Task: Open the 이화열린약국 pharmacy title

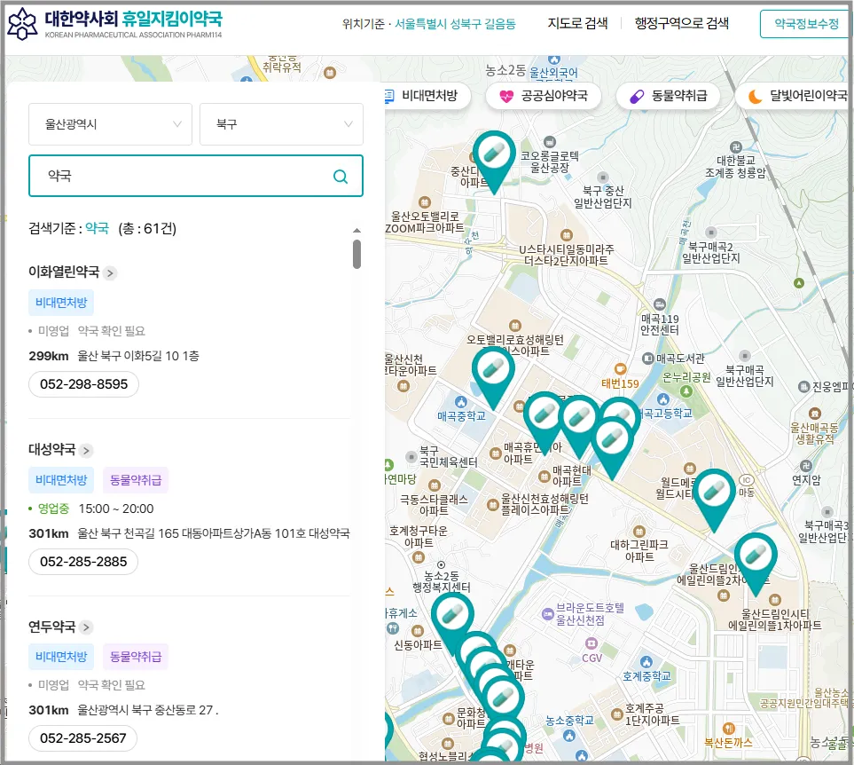Action: [x=64, y=272]
